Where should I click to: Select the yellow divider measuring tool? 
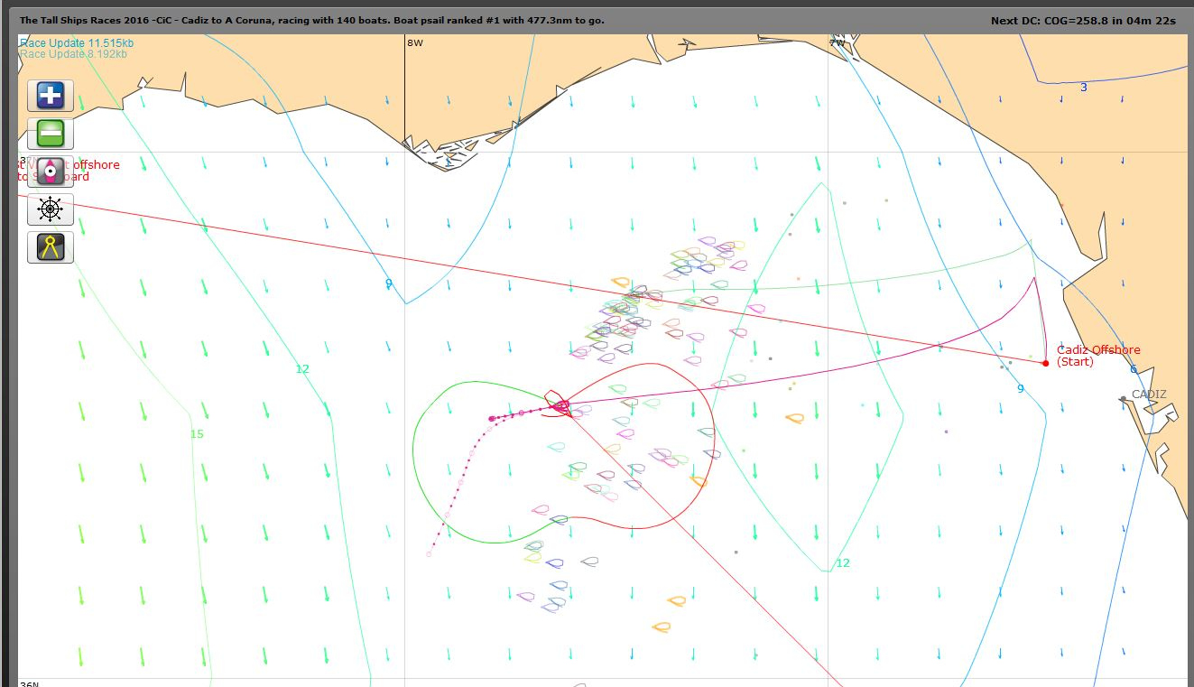[51, 247]
